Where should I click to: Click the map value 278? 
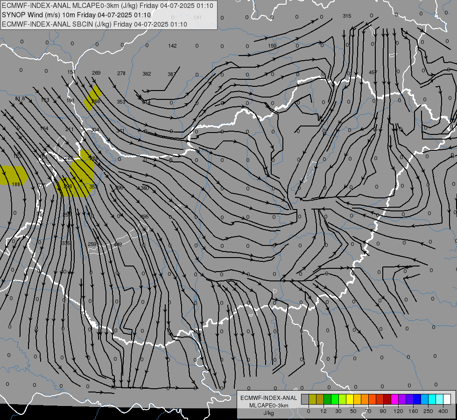click(x=121, y=73)
